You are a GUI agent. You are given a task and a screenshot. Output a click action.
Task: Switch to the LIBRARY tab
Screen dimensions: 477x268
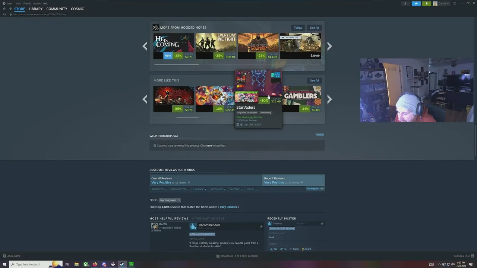tap(36, 9)
